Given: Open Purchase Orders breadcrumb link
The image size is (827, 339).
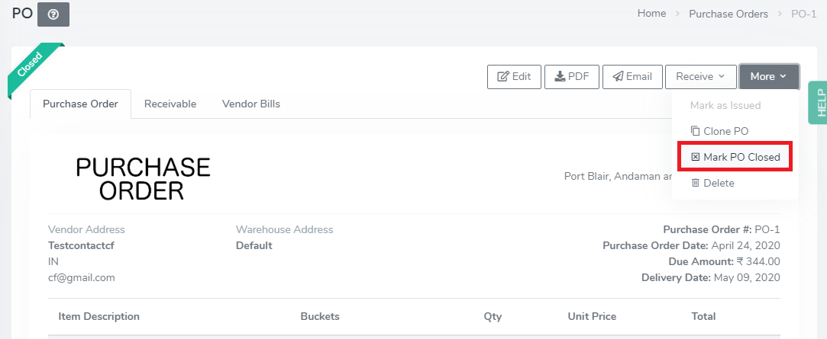Looking at the screenshot, I should coord(728,14).
